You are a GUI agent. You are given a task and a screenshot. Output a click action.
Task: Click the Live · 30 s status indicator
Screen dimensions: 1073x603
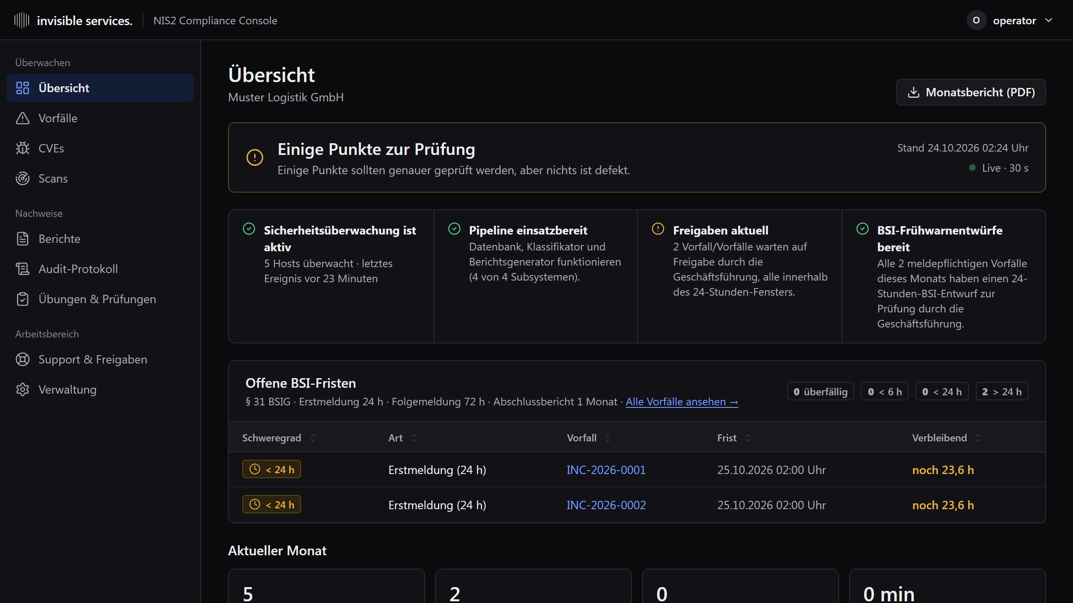point(999,168)
